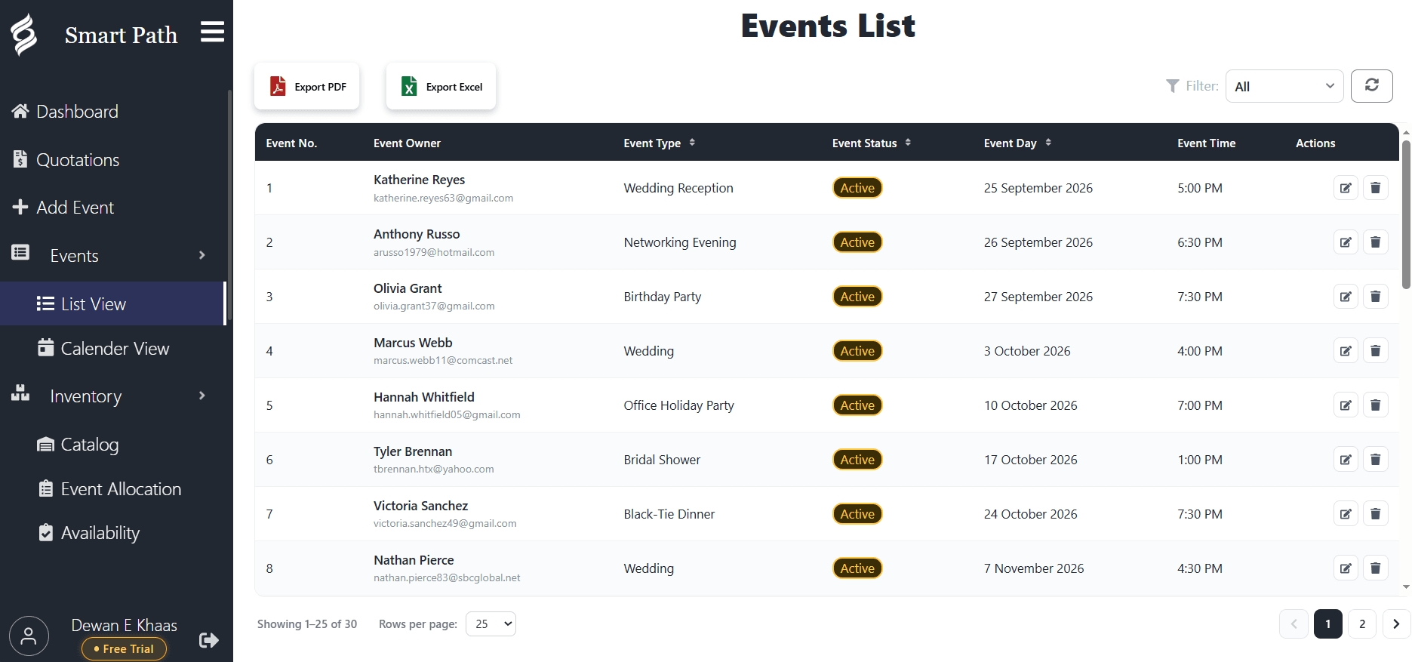The width and height of the screenshot is (1412, 662).
Task: Open the Rows per page dropdown
Action: point(491,624)
